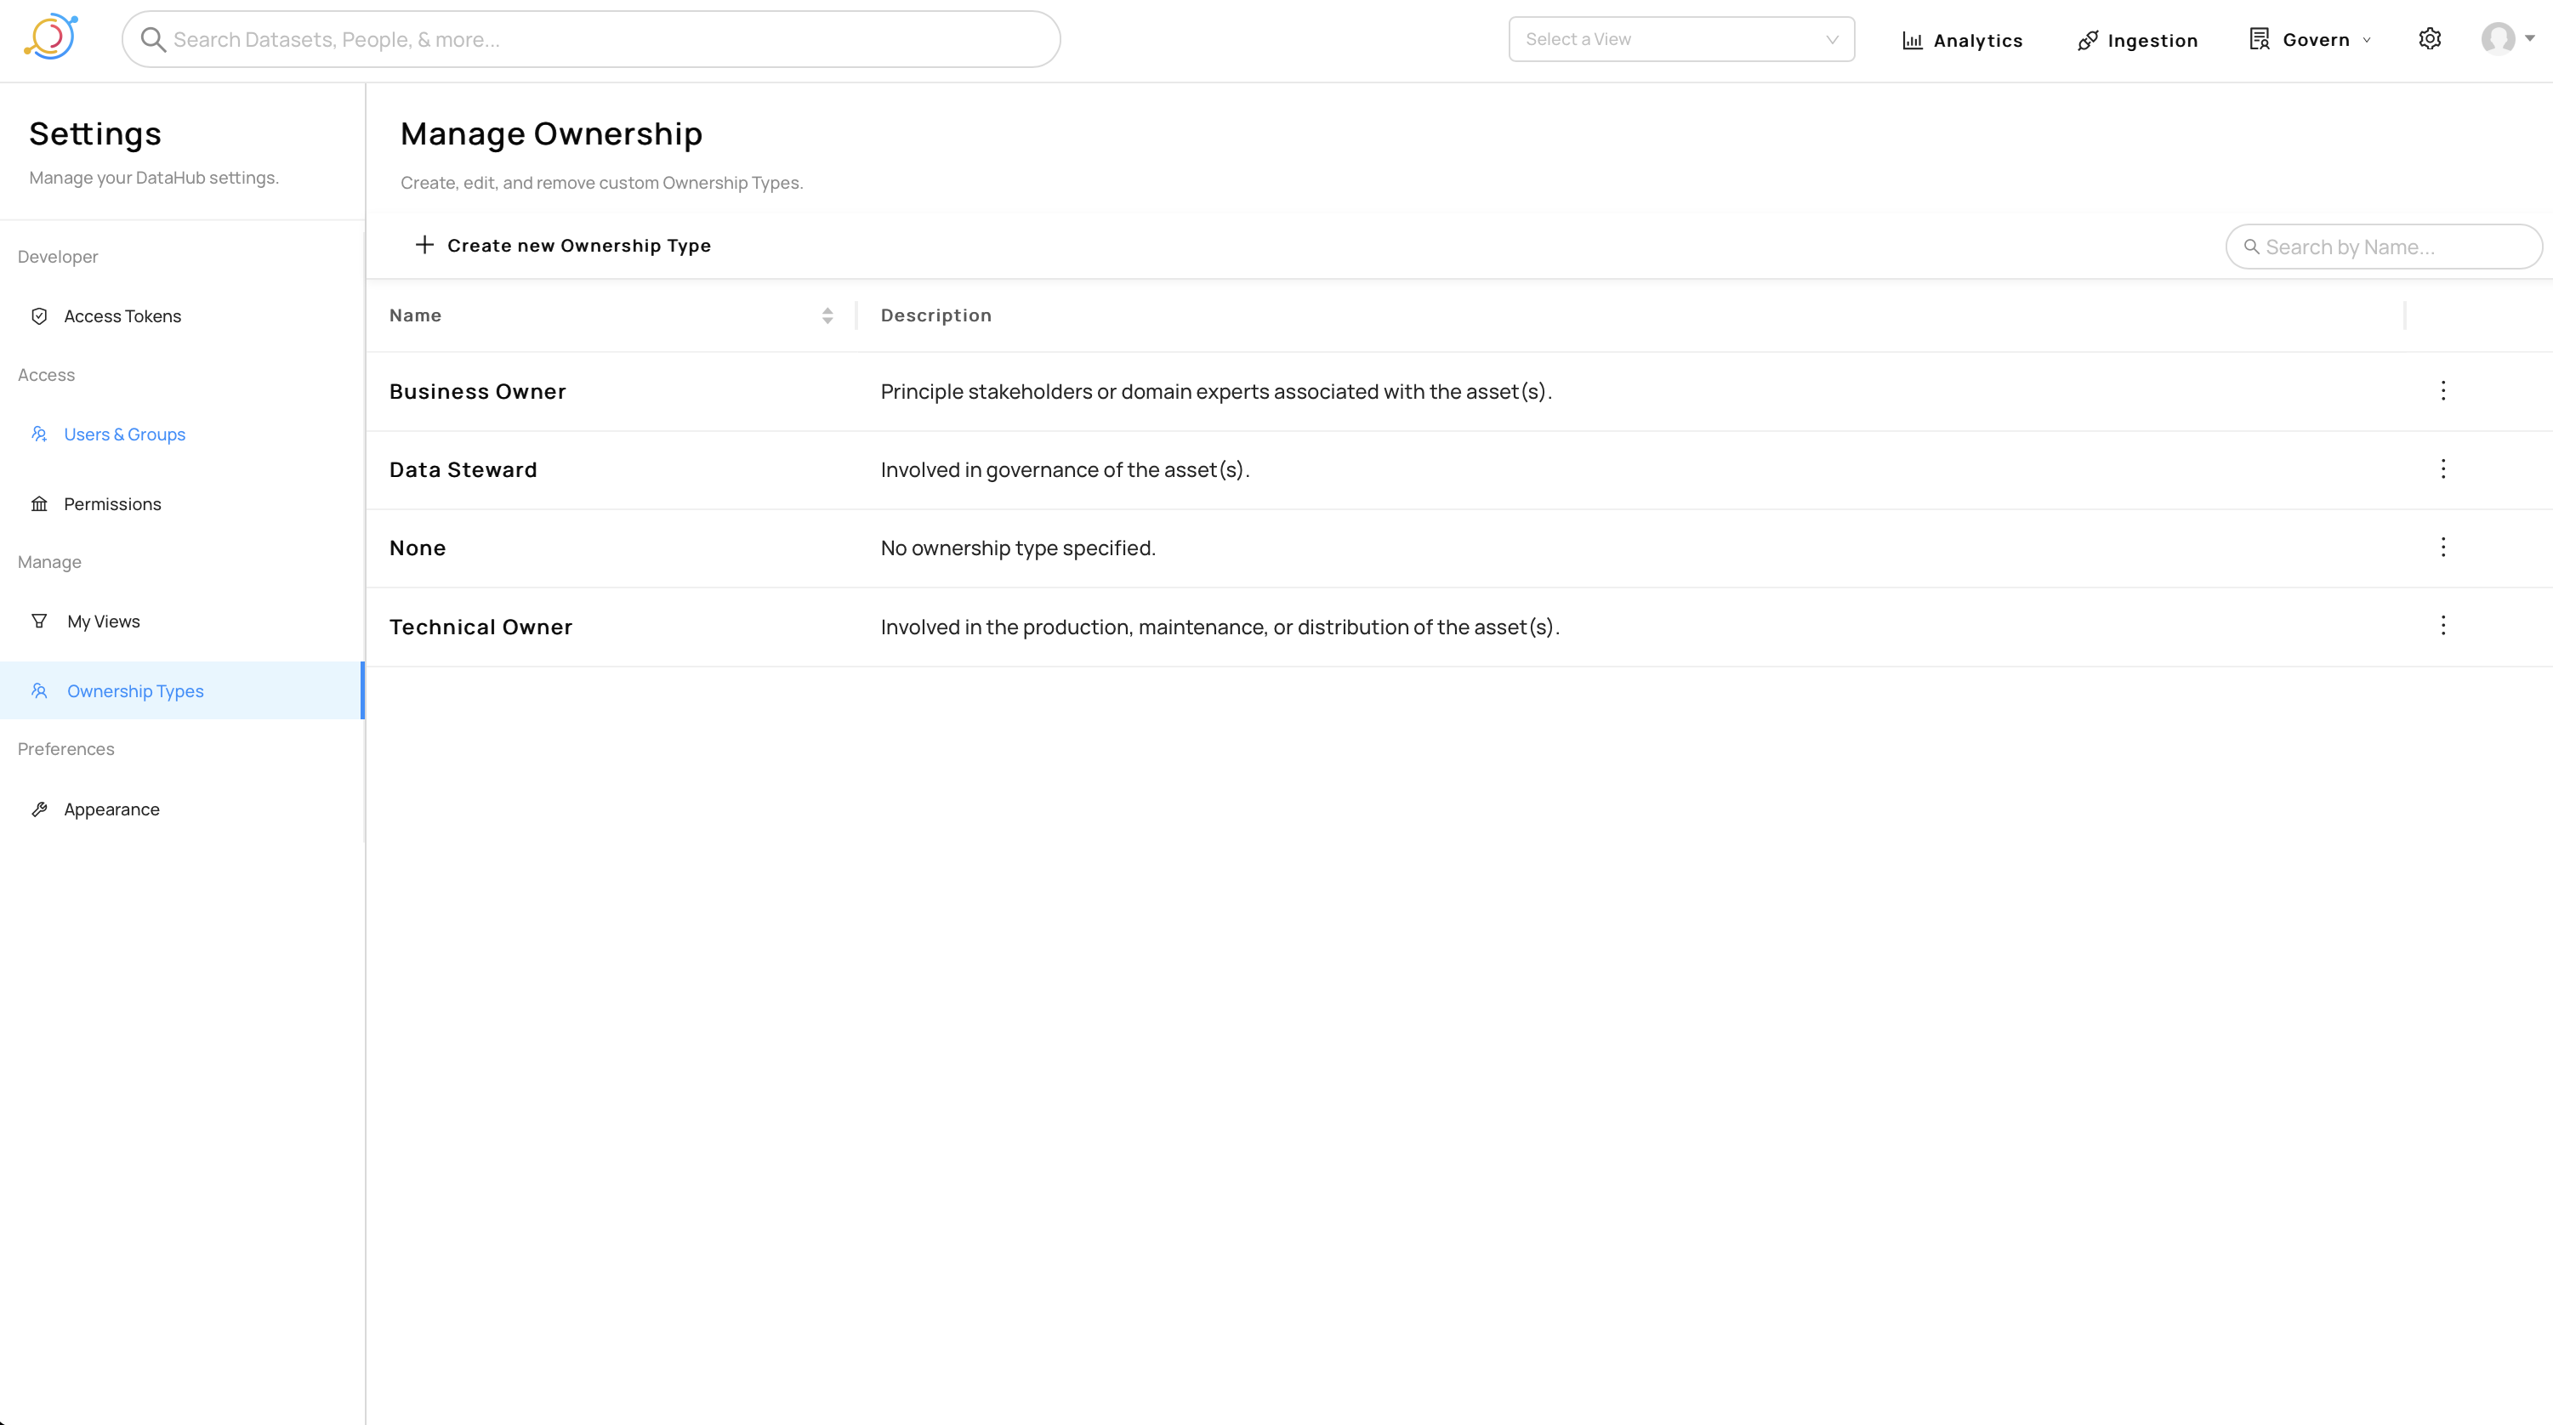
Task: Expand the Govern menu chevron
Action: (x=2367, y=41)
